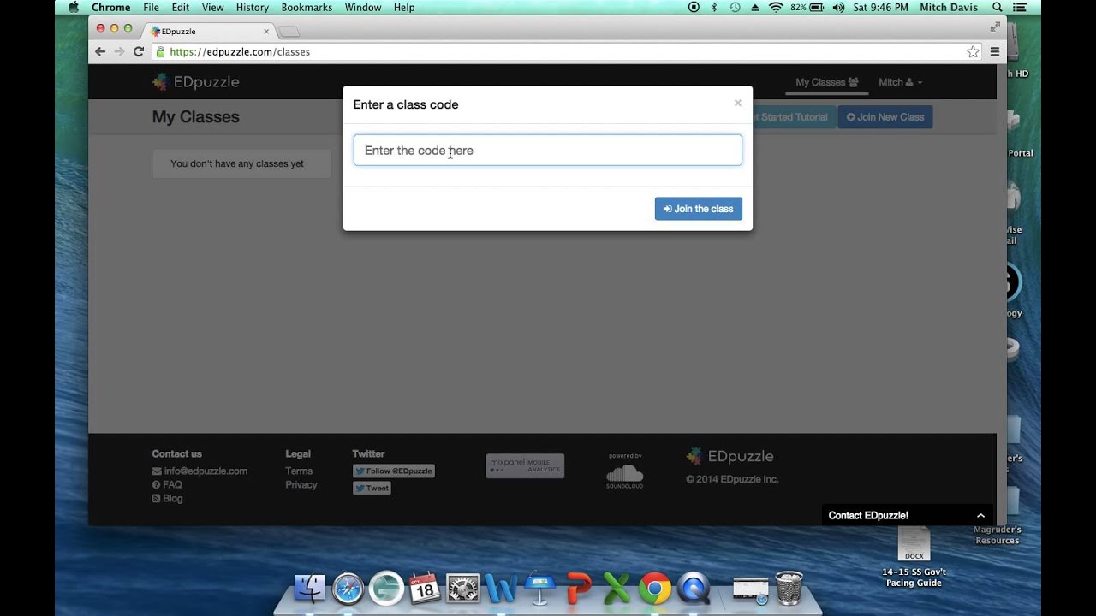Open the My Classes nav tab
The height and width of the screenshot is (616, 1096).
pos(826,82)
